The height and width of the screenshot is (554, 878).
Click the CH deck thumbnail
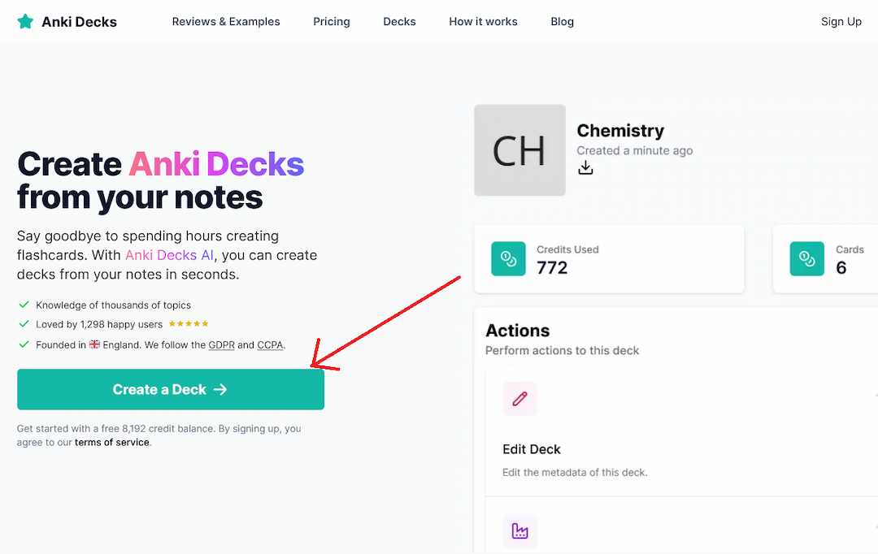(x=519, y=150)
